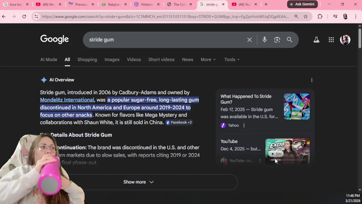The width and height of the screenshot is (362, 204).
Task: Select the Videos results tab
Action: pos(134,59)
